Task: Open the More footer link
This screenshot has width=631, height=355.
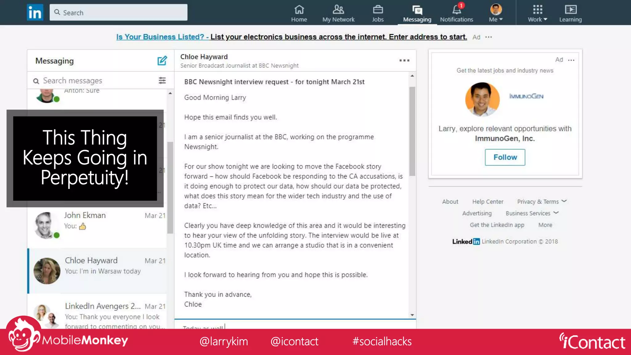Action: [545, 225]
